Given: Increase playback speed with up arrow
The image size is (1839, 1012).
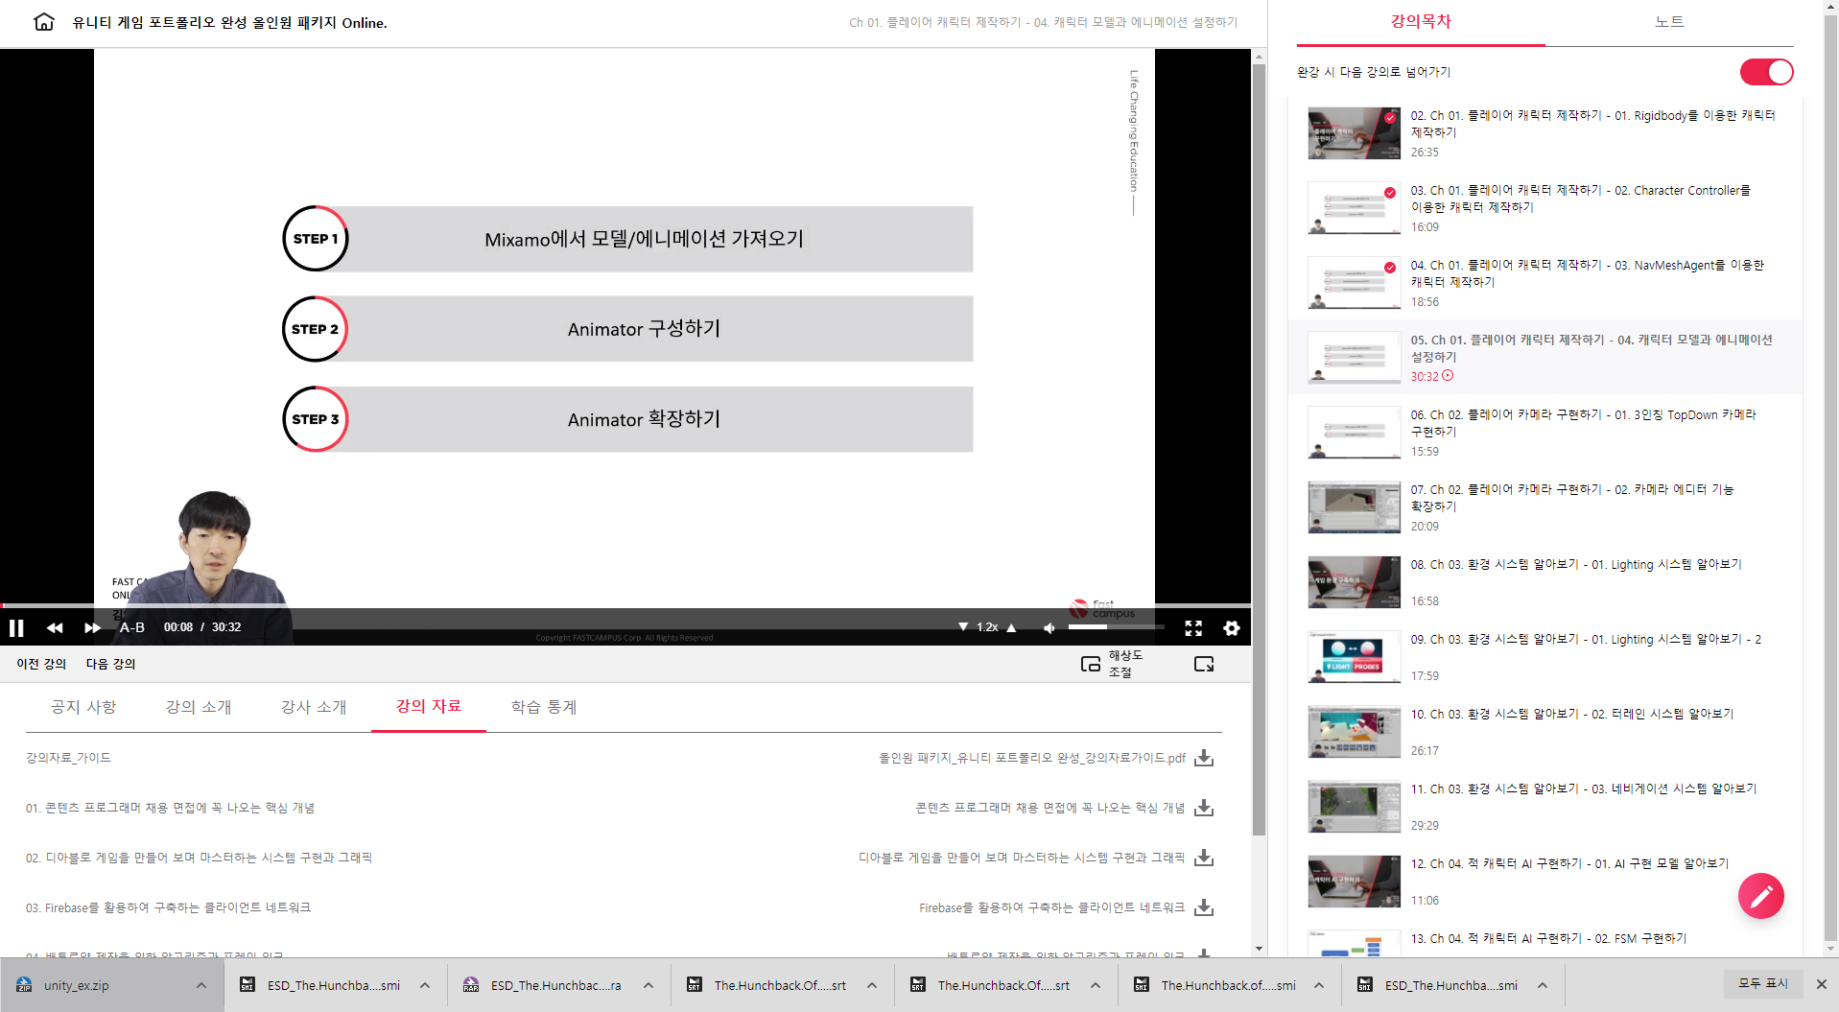Looking at the screenshot, I should 1011,627.
